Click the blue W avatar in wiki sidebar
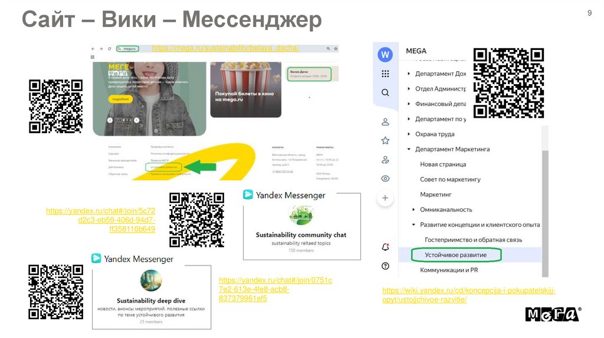The image size is (604, 338). coord(385,55)
